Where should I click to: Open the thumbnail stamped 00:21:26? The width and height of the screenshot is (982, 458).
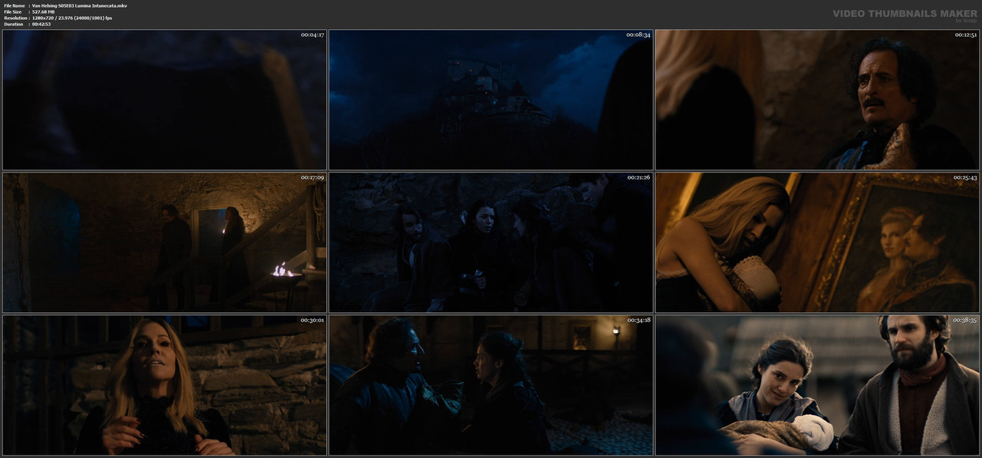(491, 242)
